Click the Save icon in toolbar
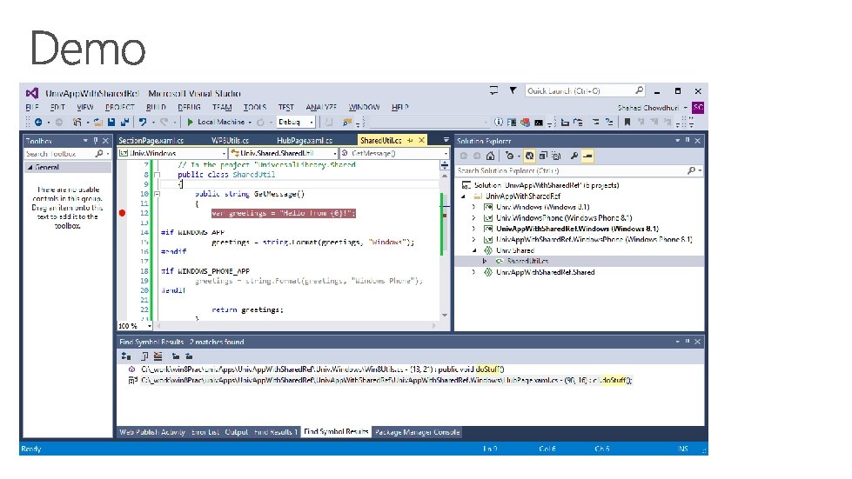The width and height of the screenshot is (852, 479). [x=111, y=122]
